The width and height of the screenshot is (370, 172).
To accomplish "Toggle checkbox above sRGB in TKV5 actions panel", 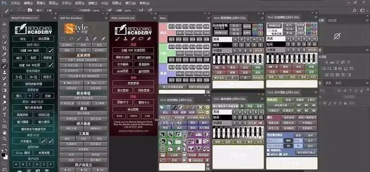I will [x=269, y=150].
